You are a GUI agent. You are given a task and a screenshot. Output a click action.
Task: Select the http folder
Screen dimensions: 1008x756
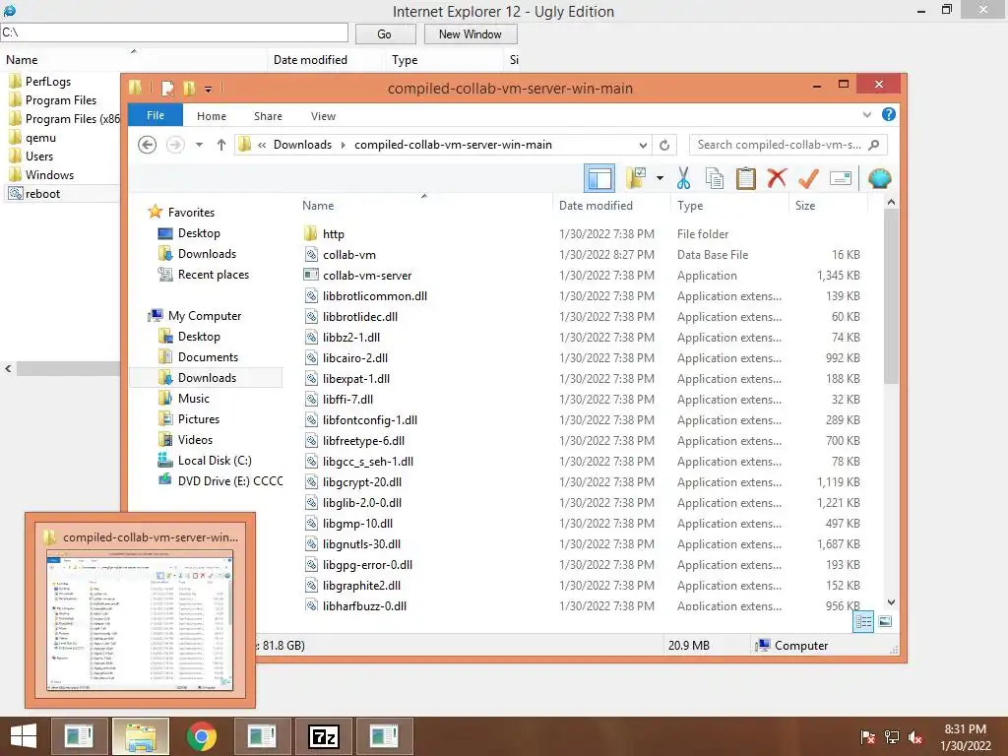pos(333,234)
